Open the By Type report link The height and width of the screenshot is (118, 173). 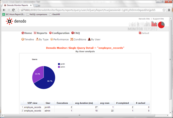44,40
